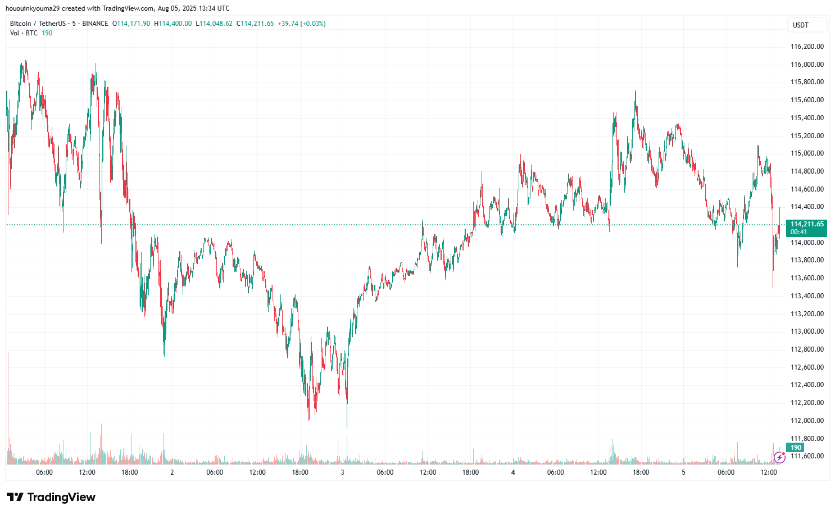Click the TradingView logo at bottom left
This screenshot has height=514, width=835.
pyautogui.click(x=51, y=497)
